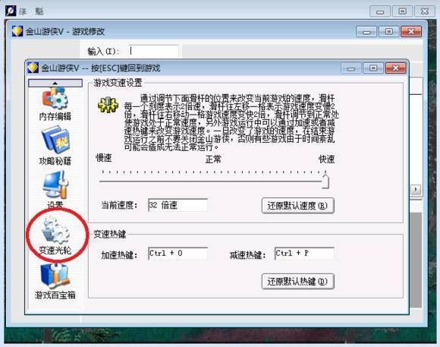The height and width of the screenshot is (347, 440).
Task: Click the 游戏修改 window title bar icon
Action: pyautogui.click(x=17, y=31)
